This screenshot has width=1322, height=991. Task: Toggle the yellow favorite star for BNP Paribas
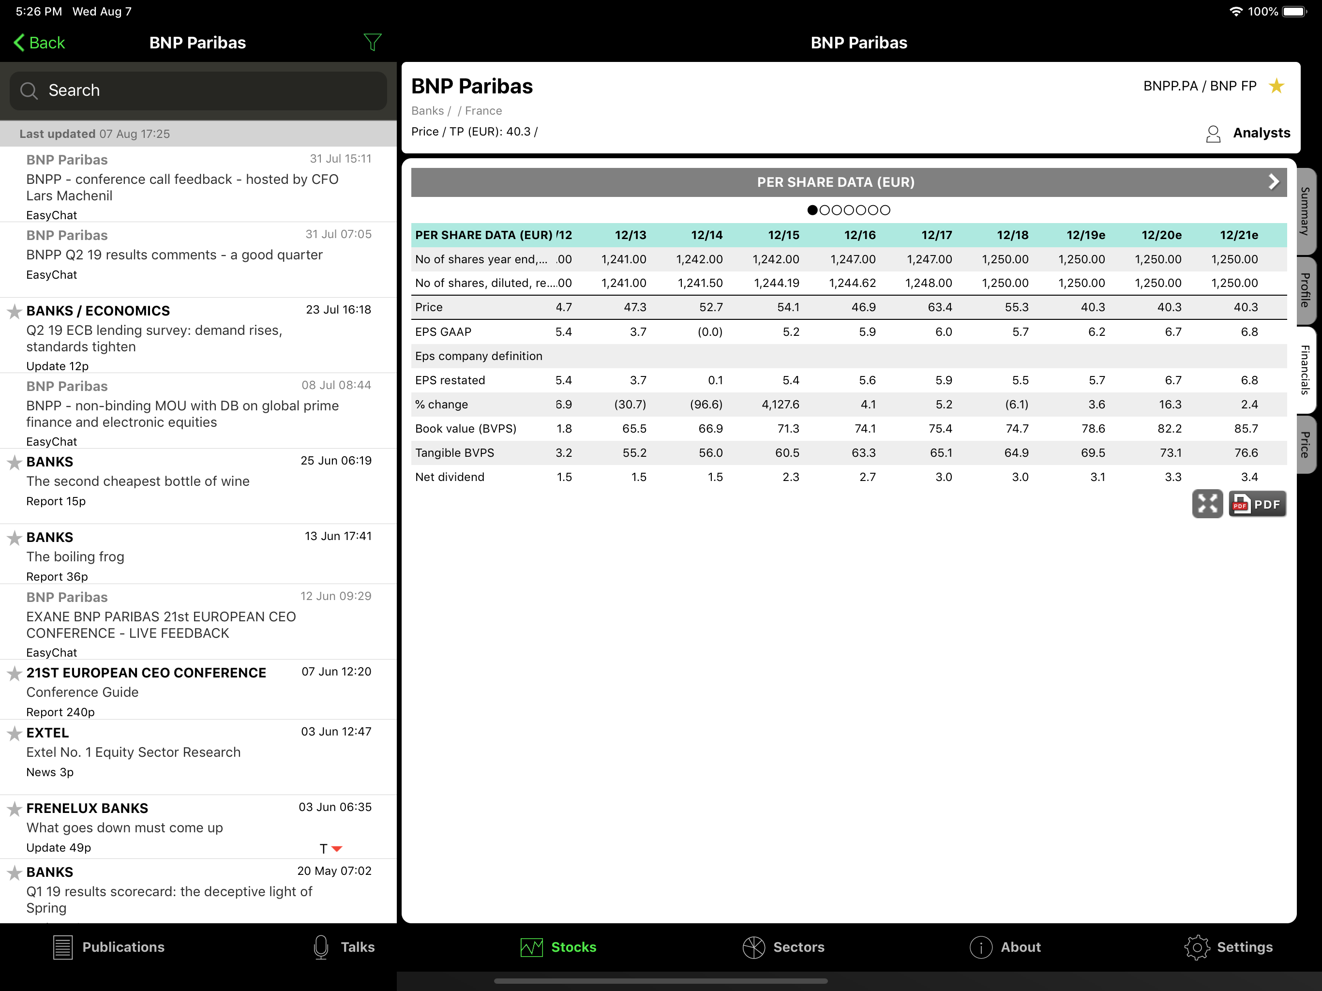1276,86
